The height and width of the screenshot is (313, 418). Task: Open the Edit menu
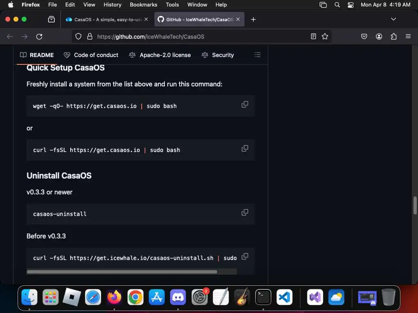[x=70, y=5]
